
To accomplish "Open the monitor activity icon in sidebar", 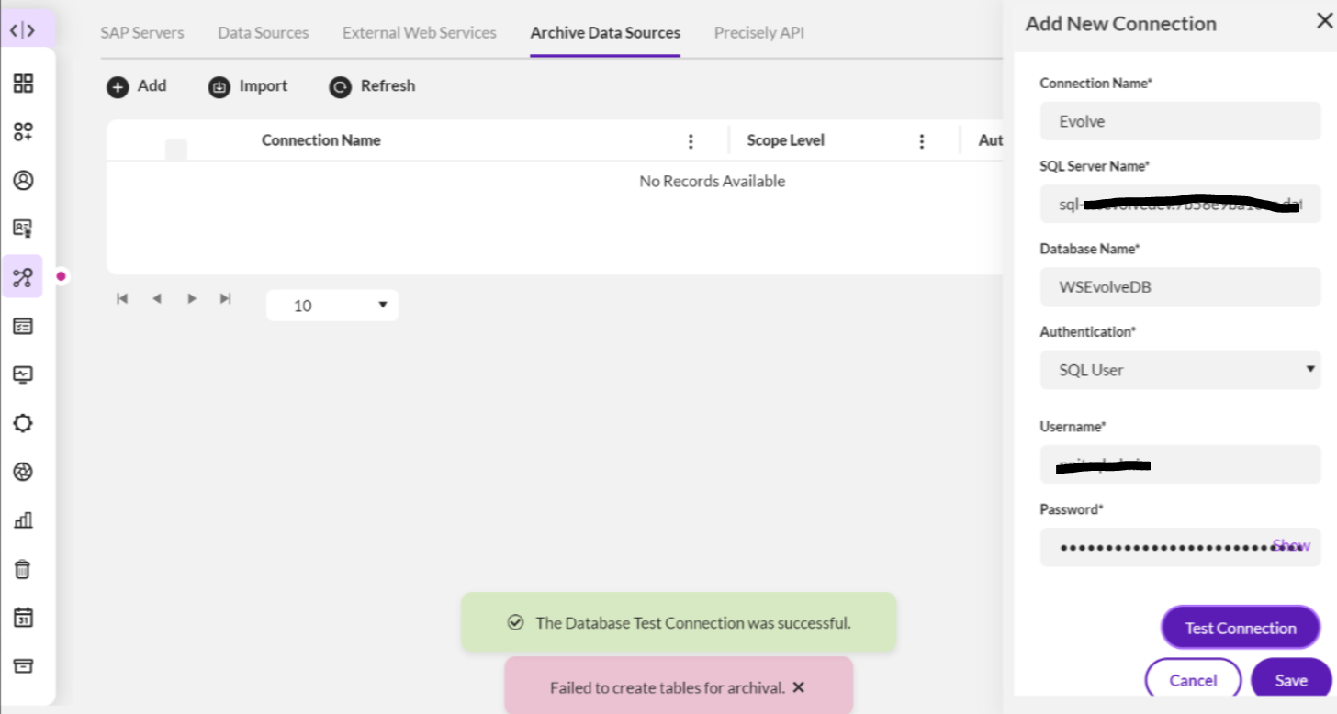I will (23, 374).
